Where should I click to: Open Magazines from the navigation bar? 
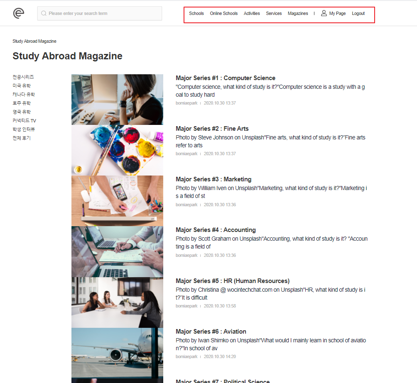(x=298, y=13)
